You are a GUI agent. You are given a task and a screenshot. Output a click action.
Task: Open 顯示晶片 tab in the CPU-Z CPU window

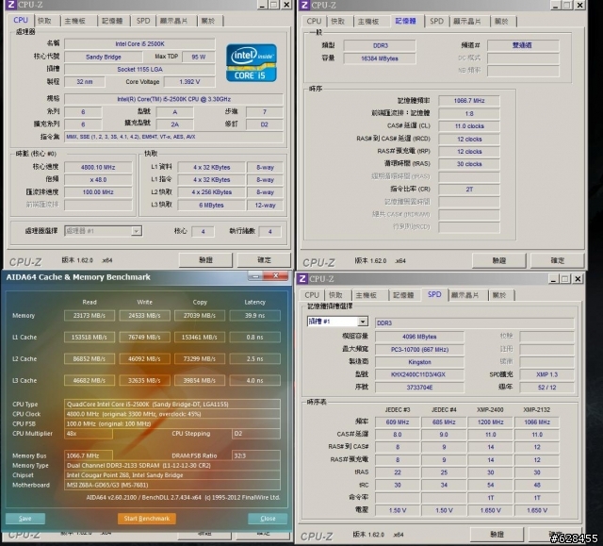173,21
